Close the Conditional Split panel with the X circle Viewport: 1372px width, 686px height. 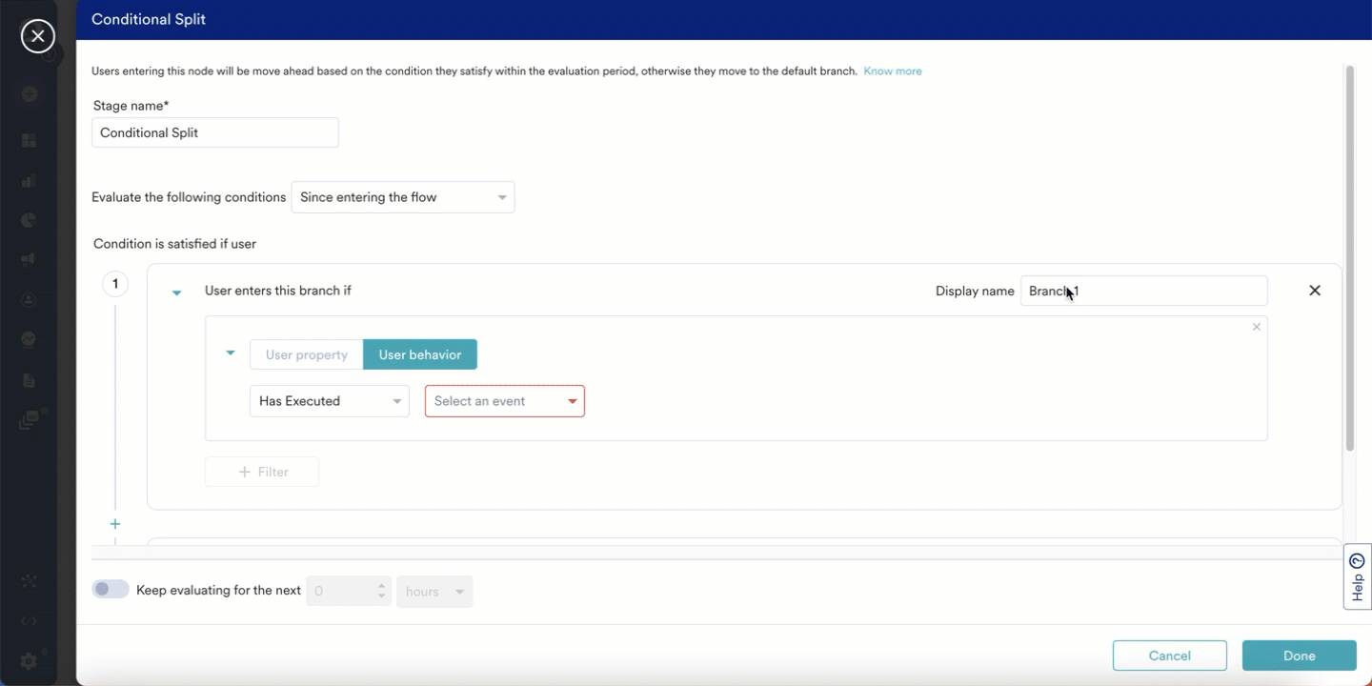tap(37, 36)
